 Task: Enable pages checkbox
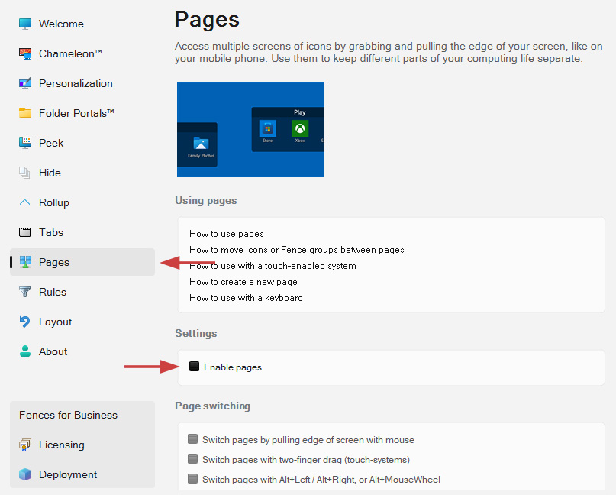coord(194,367)
